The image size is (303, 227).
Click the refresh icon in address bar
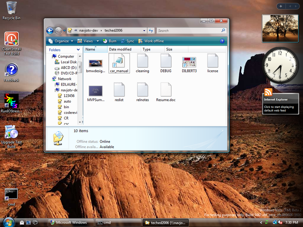[x=151, y=30]
